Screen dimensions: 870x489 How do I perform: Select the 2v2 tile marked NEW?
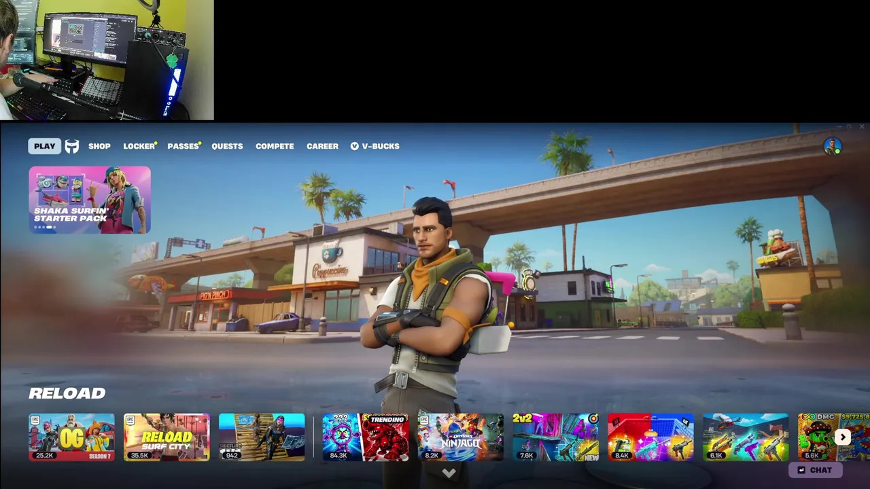556,437
